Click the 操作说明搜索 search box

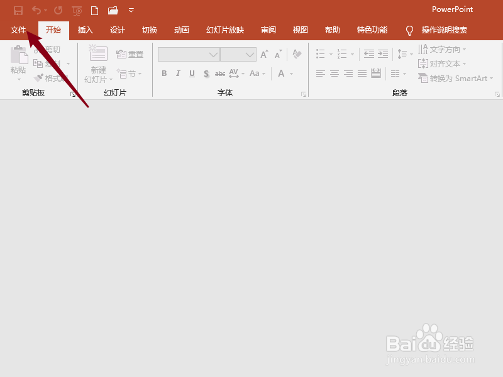click(445, 30)
